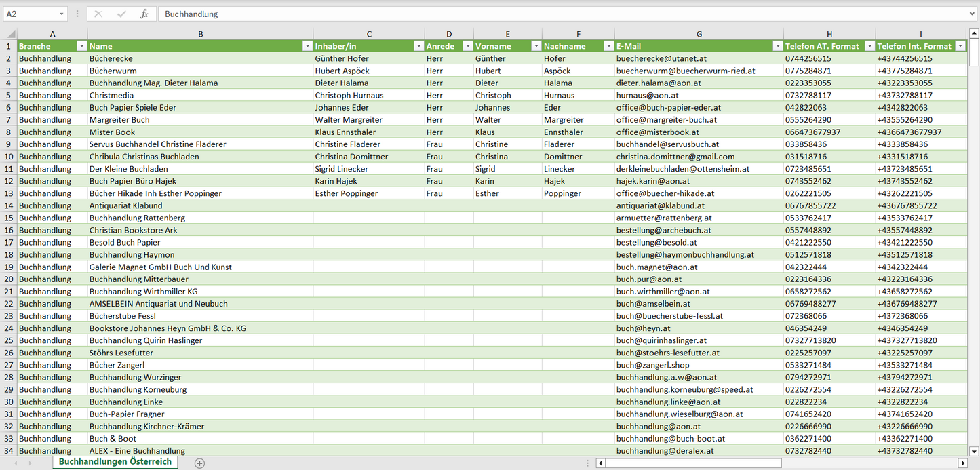
Task: Expand the Name Box dropdown arrow
Action: [x=61, y=14]
